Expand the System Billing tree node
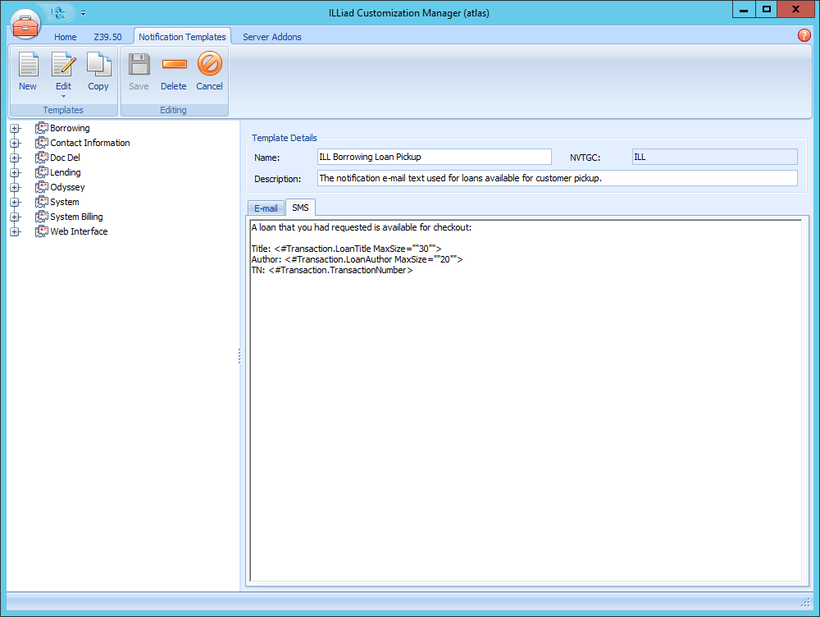Image resolution: width=820 pixels, height=617 pixels. (x=15, y=217)
